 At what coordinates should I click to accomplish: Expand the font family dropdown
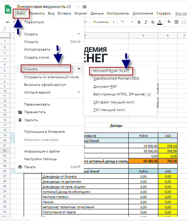[x=104, y=22]
